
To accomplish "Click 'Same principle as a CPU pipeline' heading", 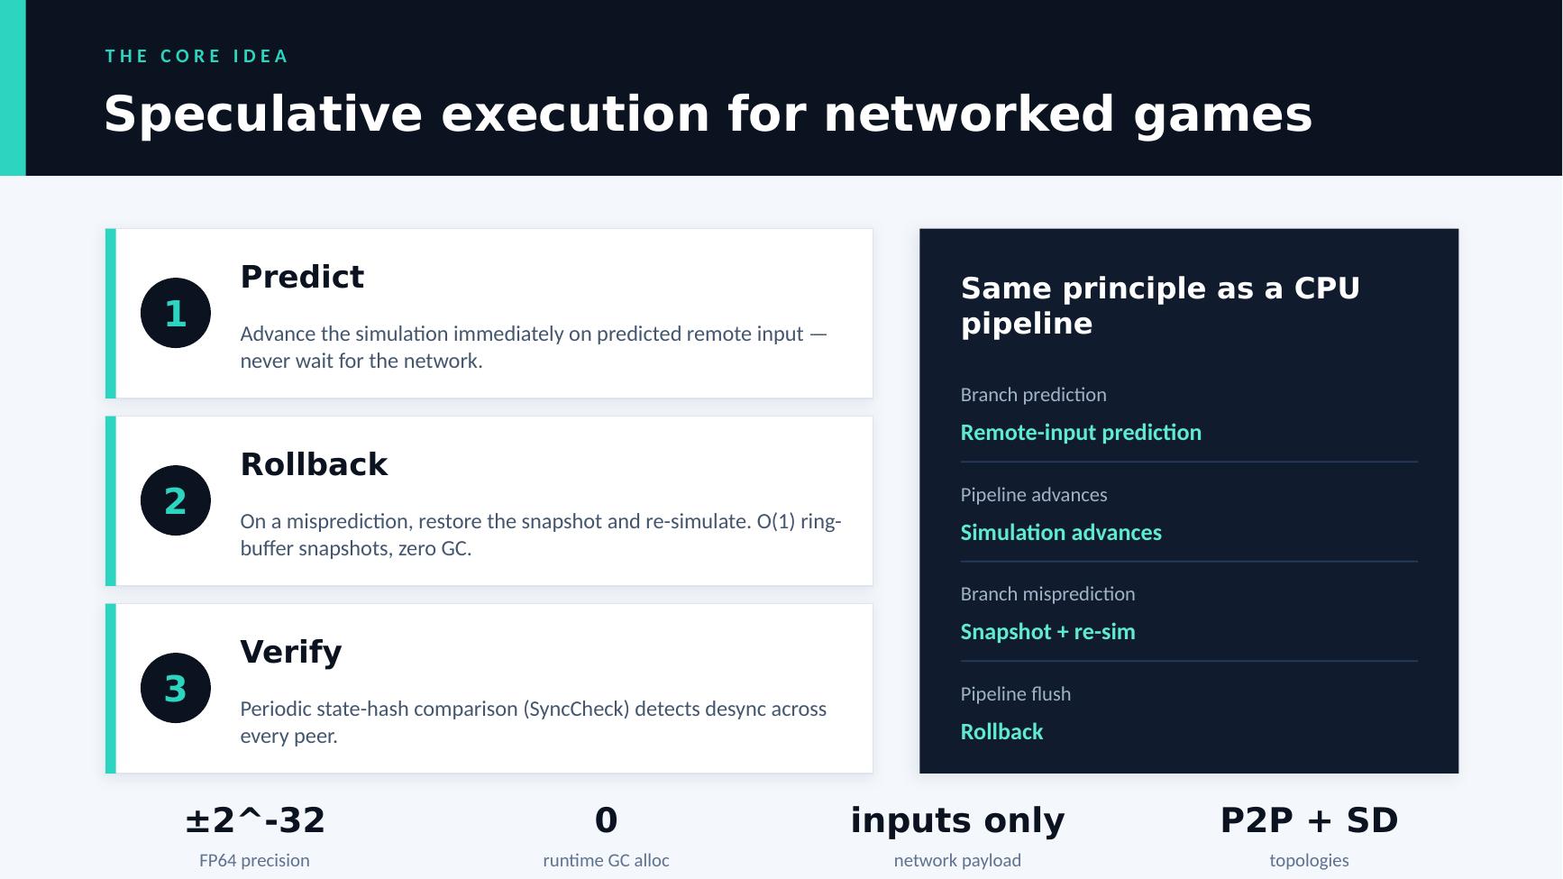I will 1160,306.
